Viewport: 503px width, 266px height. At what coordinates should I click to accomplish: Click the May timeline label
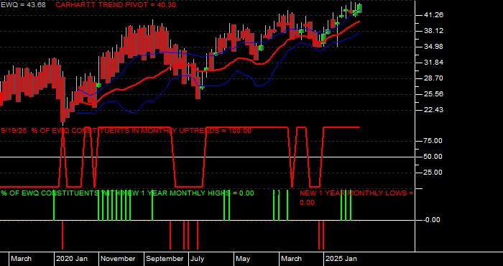[243, 259]
